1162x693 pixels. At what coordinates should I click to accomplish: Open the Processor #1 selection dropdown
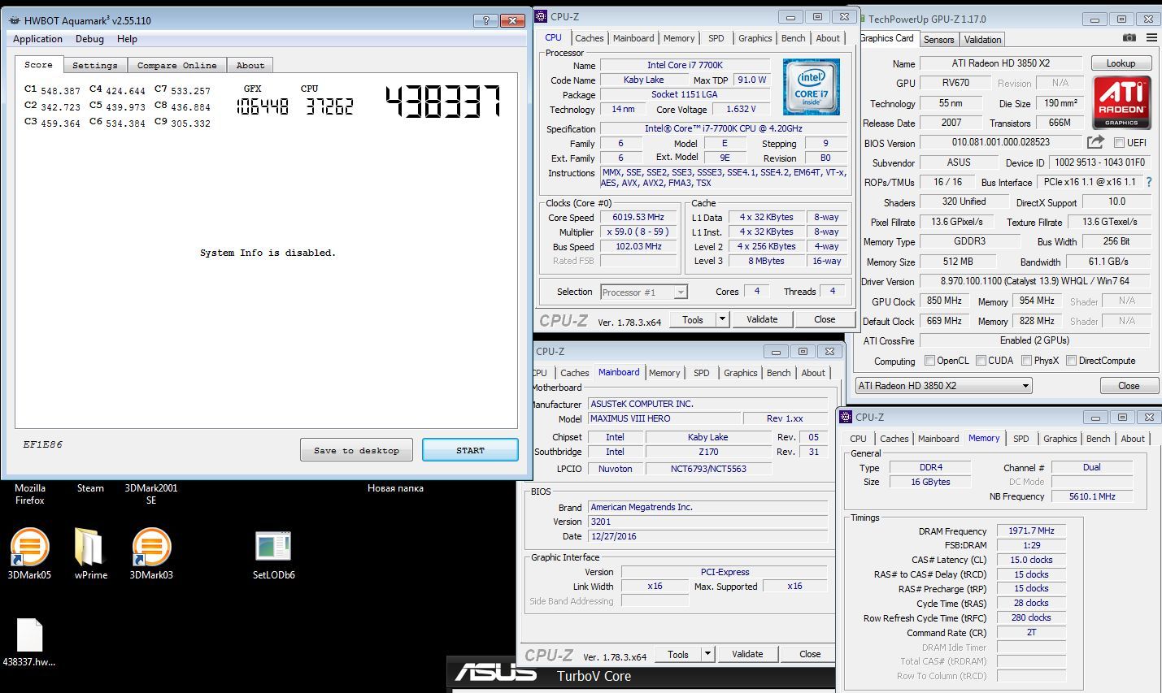pyautogui.click(x=644, y=292)
